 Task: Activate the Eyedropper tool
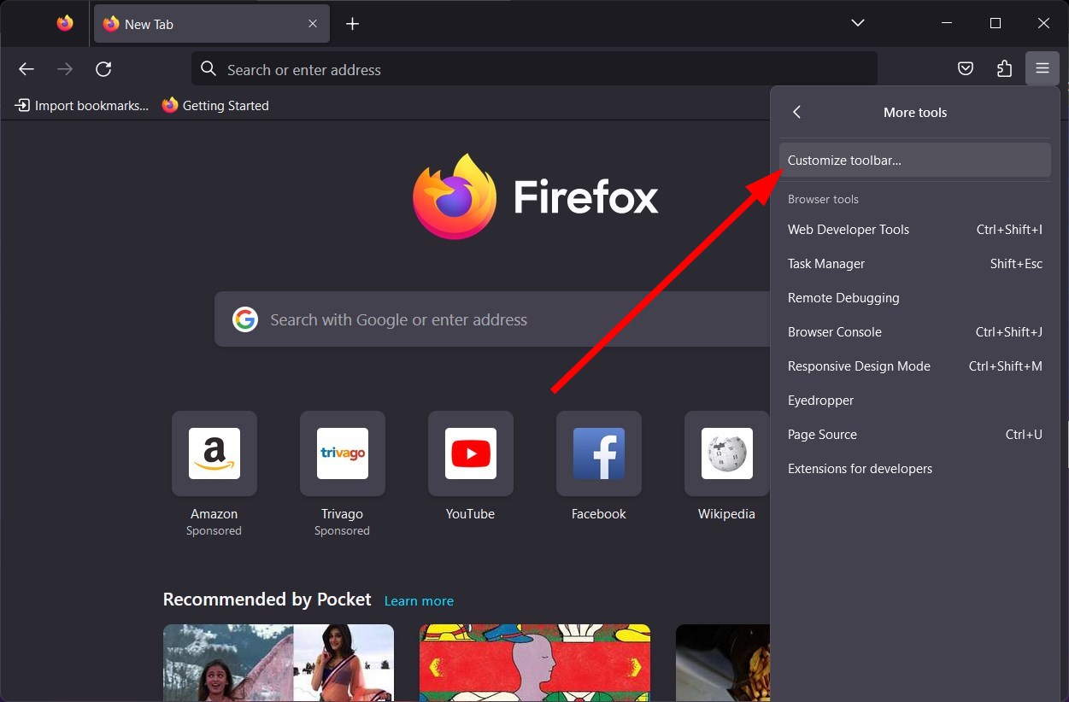(915, 401)
